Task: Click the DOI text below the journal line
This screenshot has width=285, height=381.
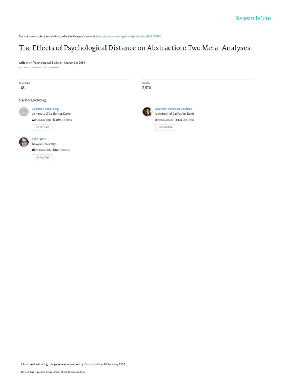Action: [30, 67]
